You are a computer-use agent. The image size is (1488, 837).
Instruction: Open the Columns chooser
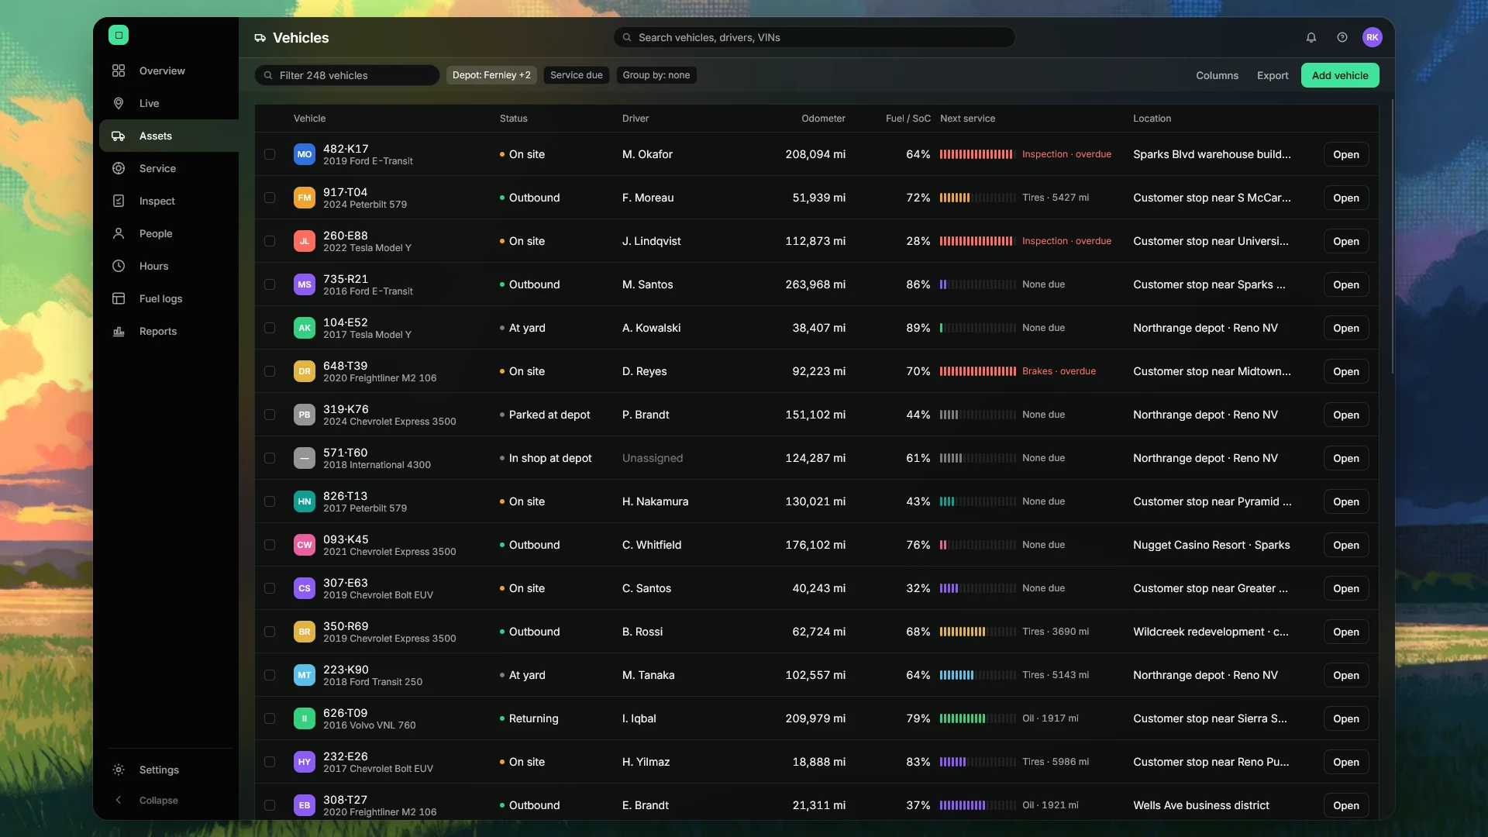1217,75
